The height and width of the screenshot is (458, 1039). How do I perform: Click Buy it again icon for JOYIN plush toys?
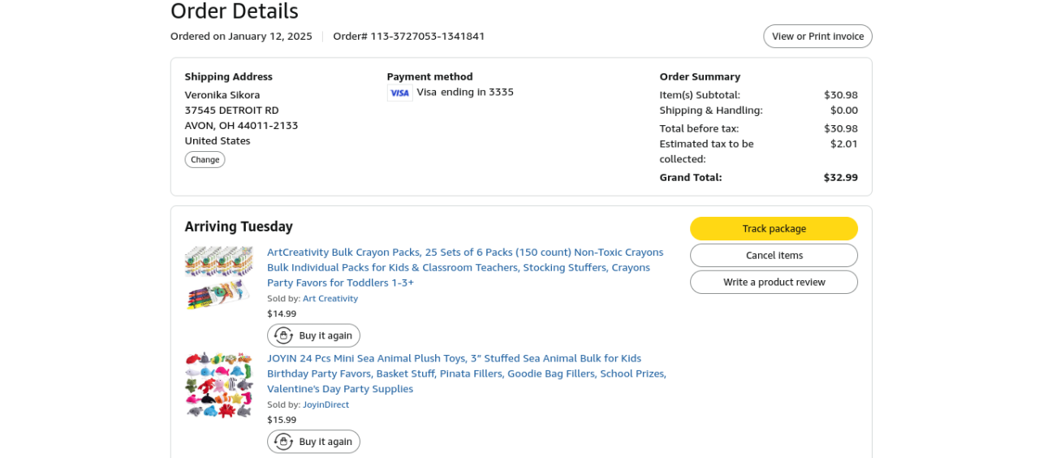[283, 442]
